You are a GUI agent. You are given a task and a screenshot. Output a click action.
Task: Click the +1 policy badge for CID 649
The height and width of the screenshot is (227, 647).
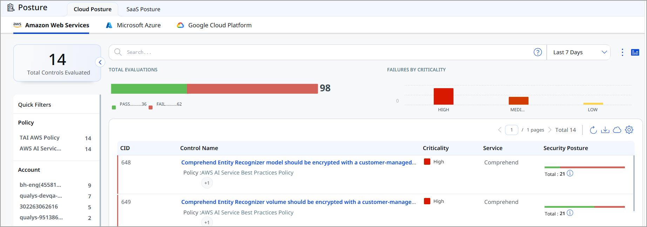pyautogui.click(x=207, y=222)
